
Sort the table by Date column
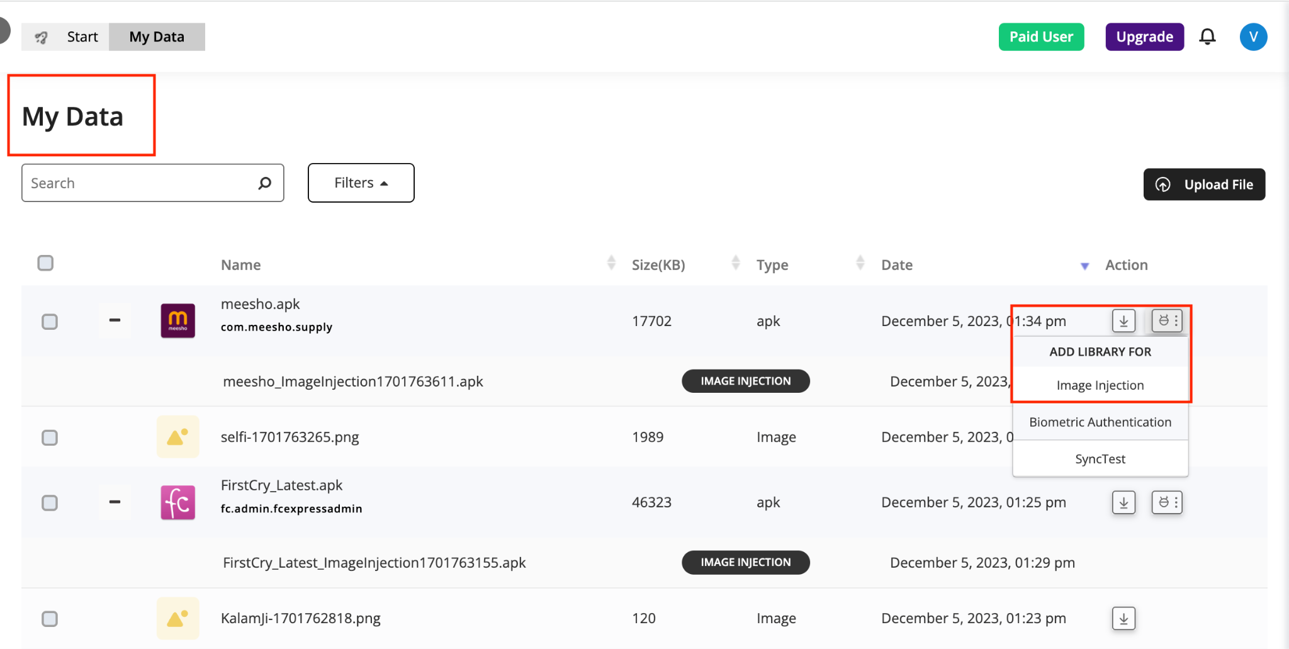tap(897, 265)
